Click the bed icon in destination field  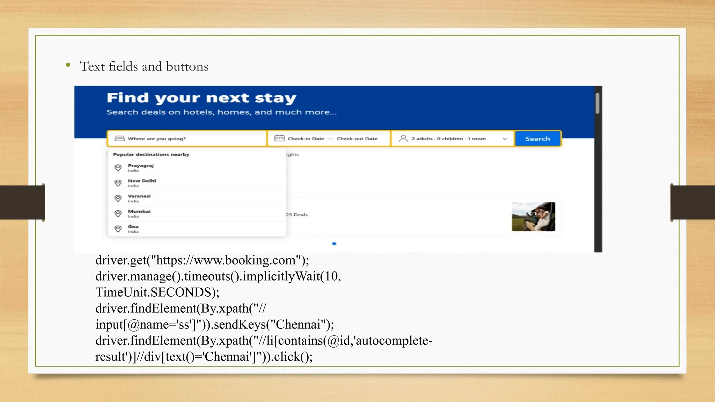pyautogui.click(x=119, y=139)
